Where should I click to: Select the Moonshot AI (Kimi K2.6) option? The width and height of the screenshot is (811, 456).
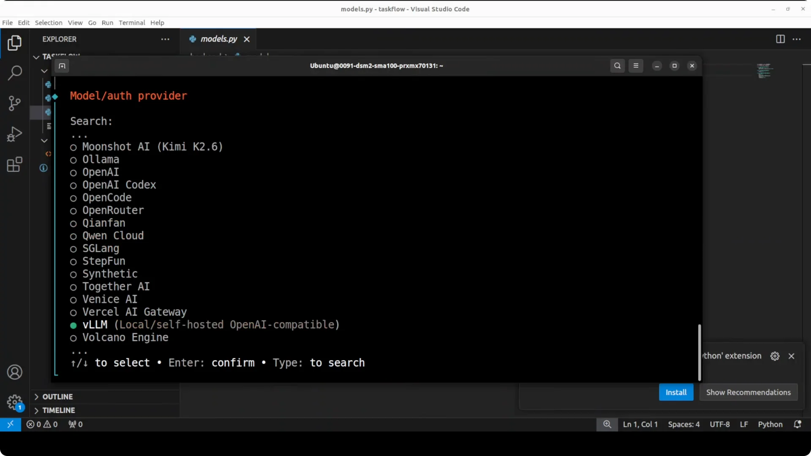[x=147, y=147]
